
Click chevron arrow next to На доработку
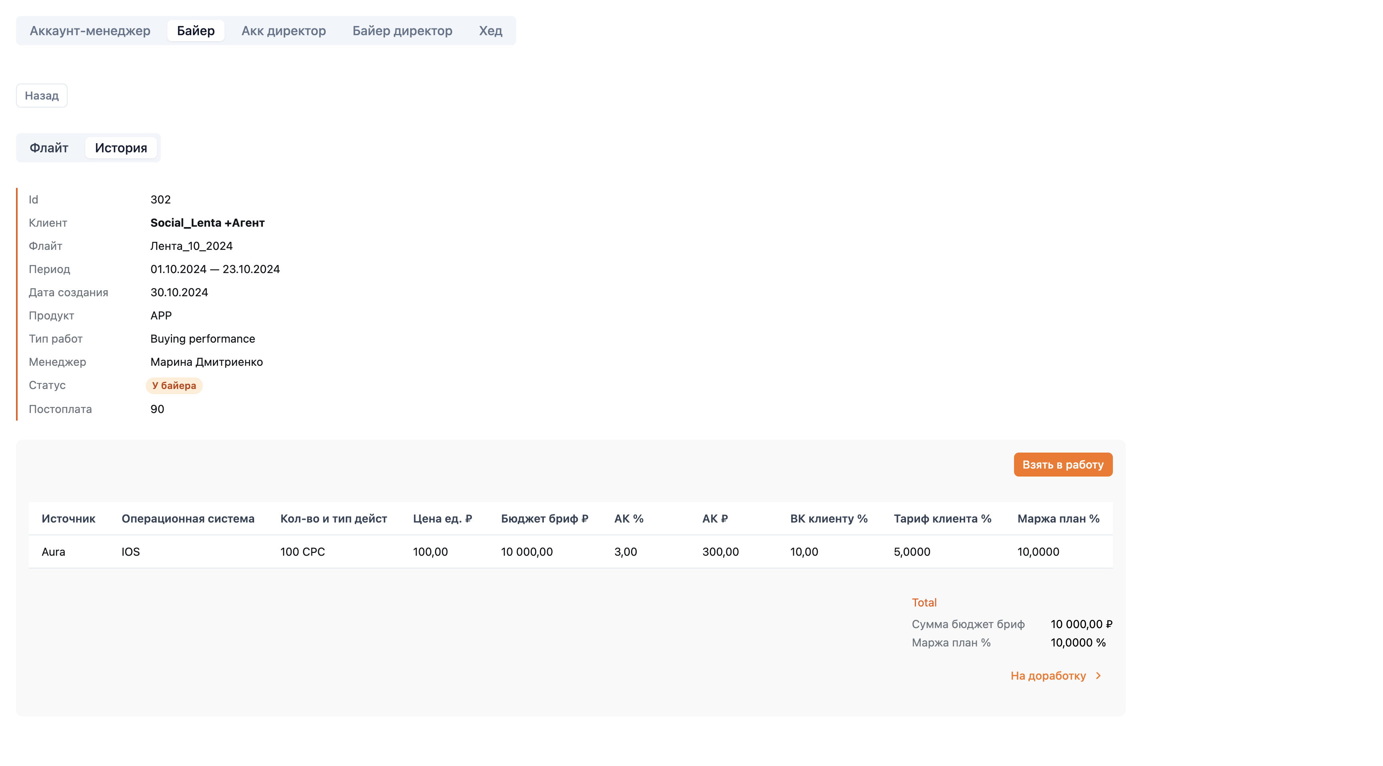coord(1098,675)
